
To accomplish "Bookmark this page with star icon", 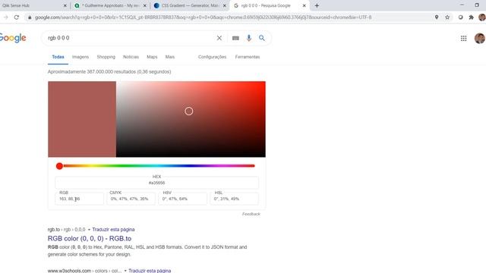I will (447, 17).
